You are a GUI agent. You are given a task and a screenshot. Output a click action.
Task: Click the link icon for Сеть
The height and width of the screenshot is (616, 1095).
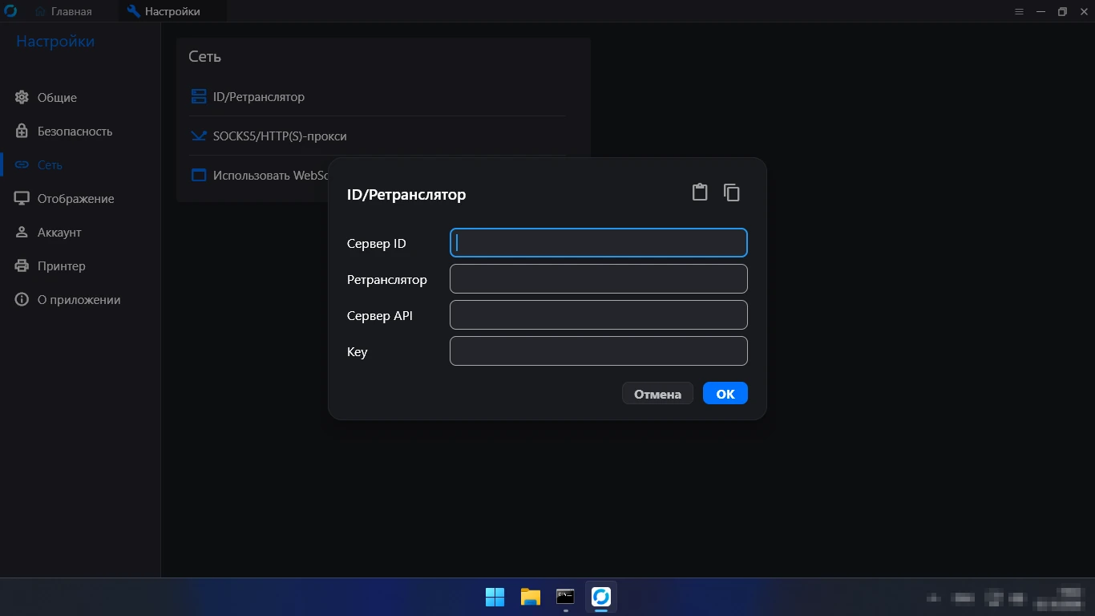coord(22,164)
